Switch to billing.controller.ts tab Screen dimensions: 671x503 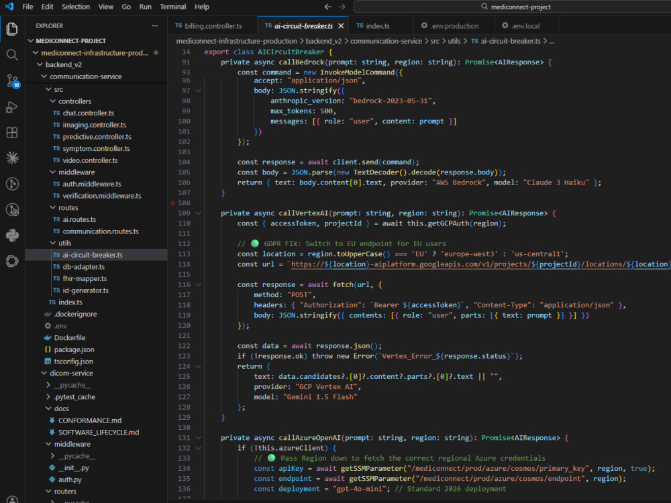point(213,25)
